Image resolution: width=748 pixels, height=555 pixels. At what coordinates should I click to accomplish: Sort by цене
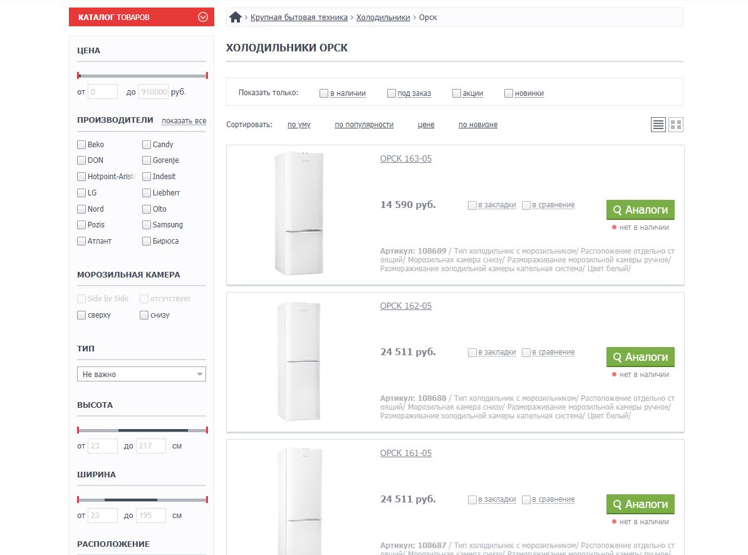(x=426, y=125)
